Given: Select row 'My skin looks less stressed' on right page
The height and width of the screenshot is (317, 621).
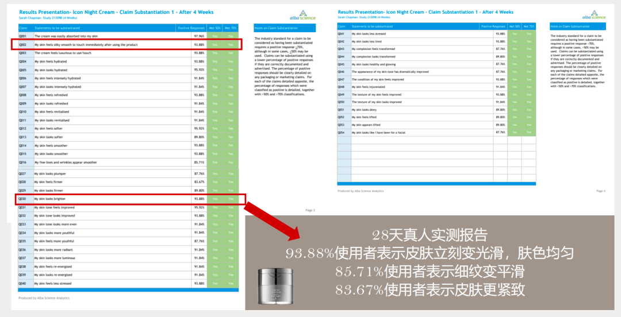Looking at the screenshot, I should tap(436, 34).
